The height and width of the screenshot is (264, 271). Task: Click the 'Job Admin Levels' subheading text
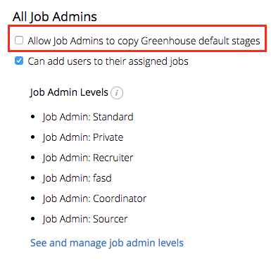coord(69,92)
